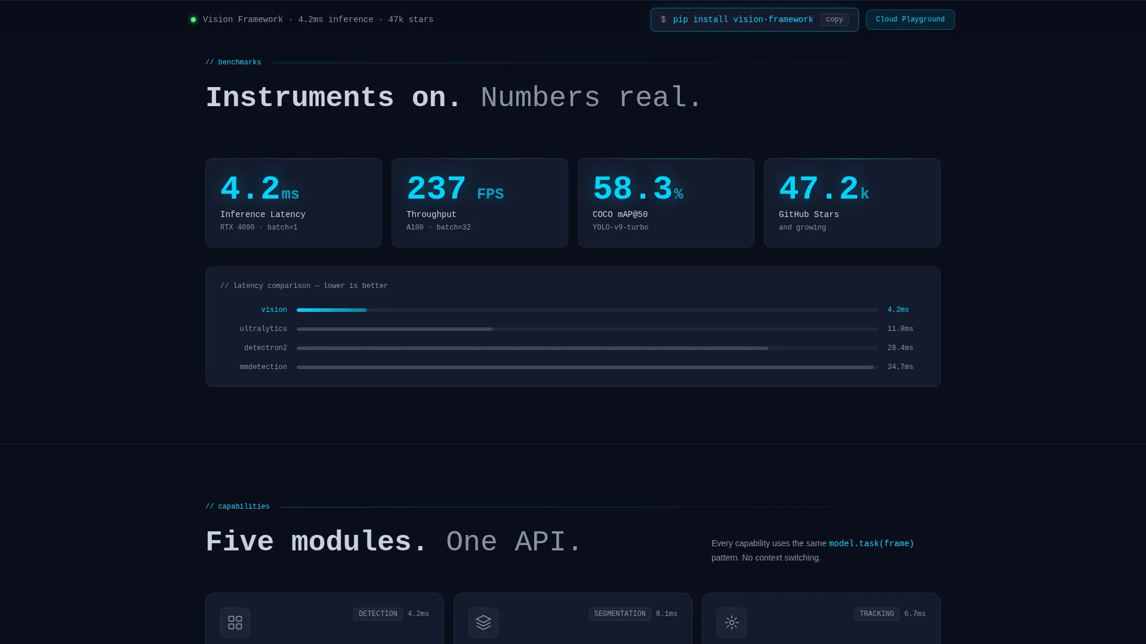Click "and growing" text
1146x644 pixels.
(x=802, y=228)
